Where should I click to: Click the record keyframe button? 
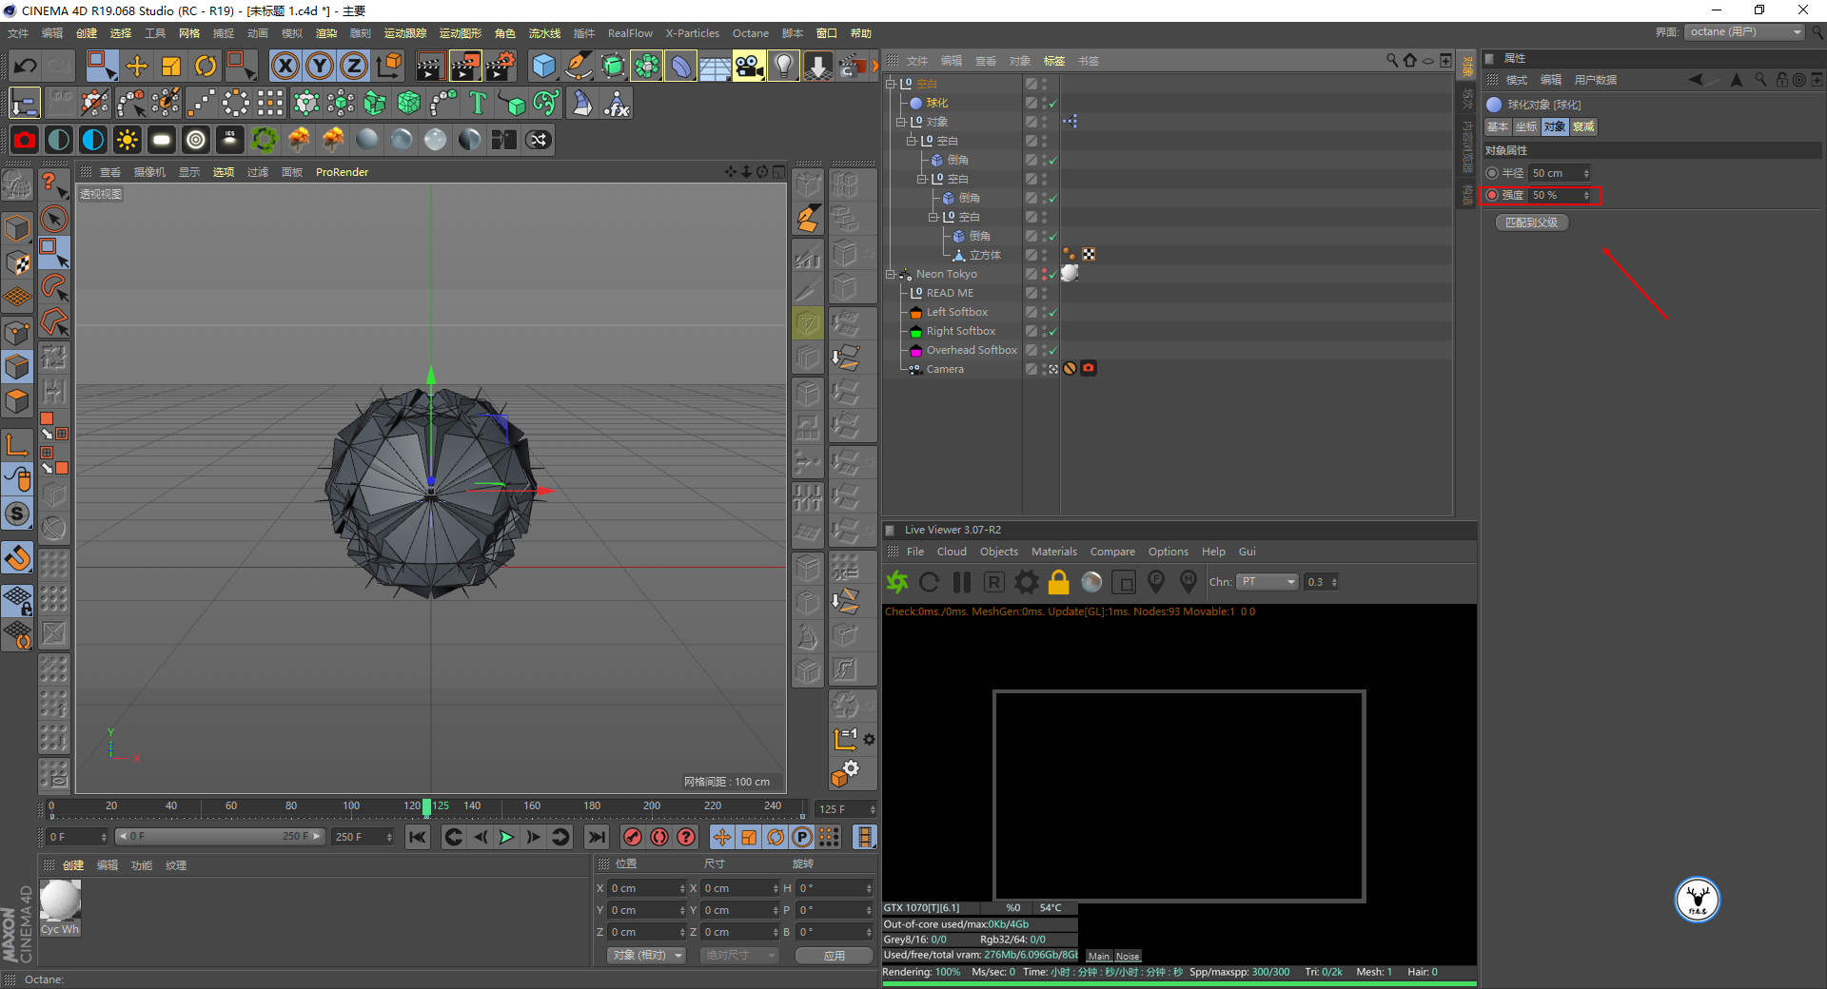632,837
